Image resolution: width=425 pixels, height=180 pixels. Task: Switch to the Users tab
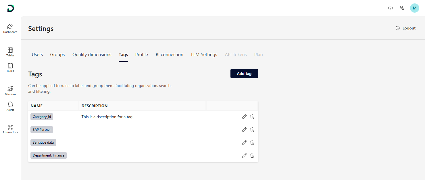[x=37, y=55]
